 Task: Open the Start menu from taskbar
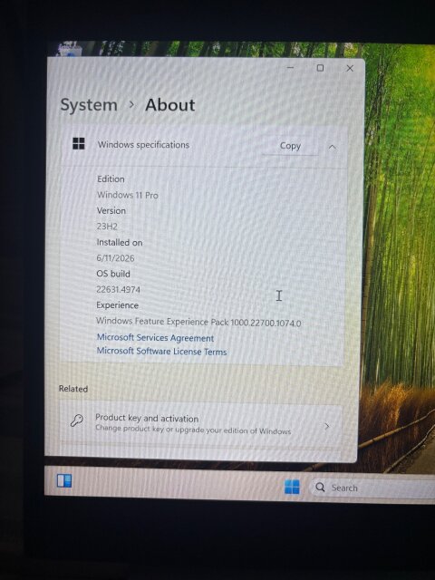[x=292, y=487]
